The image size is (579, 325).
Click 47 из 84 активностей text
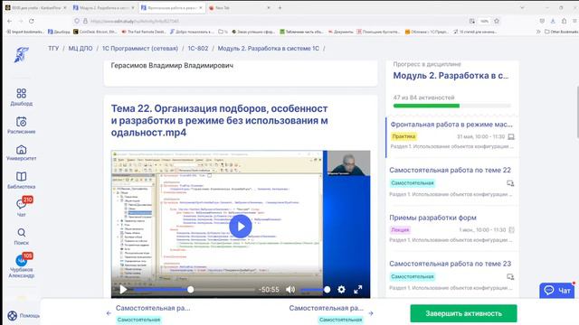[x=423, y=97]
